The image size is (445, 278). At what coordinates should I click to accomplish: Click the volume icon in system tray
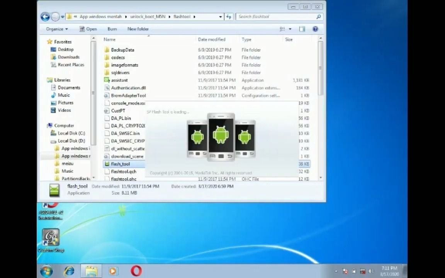(372, 271)
